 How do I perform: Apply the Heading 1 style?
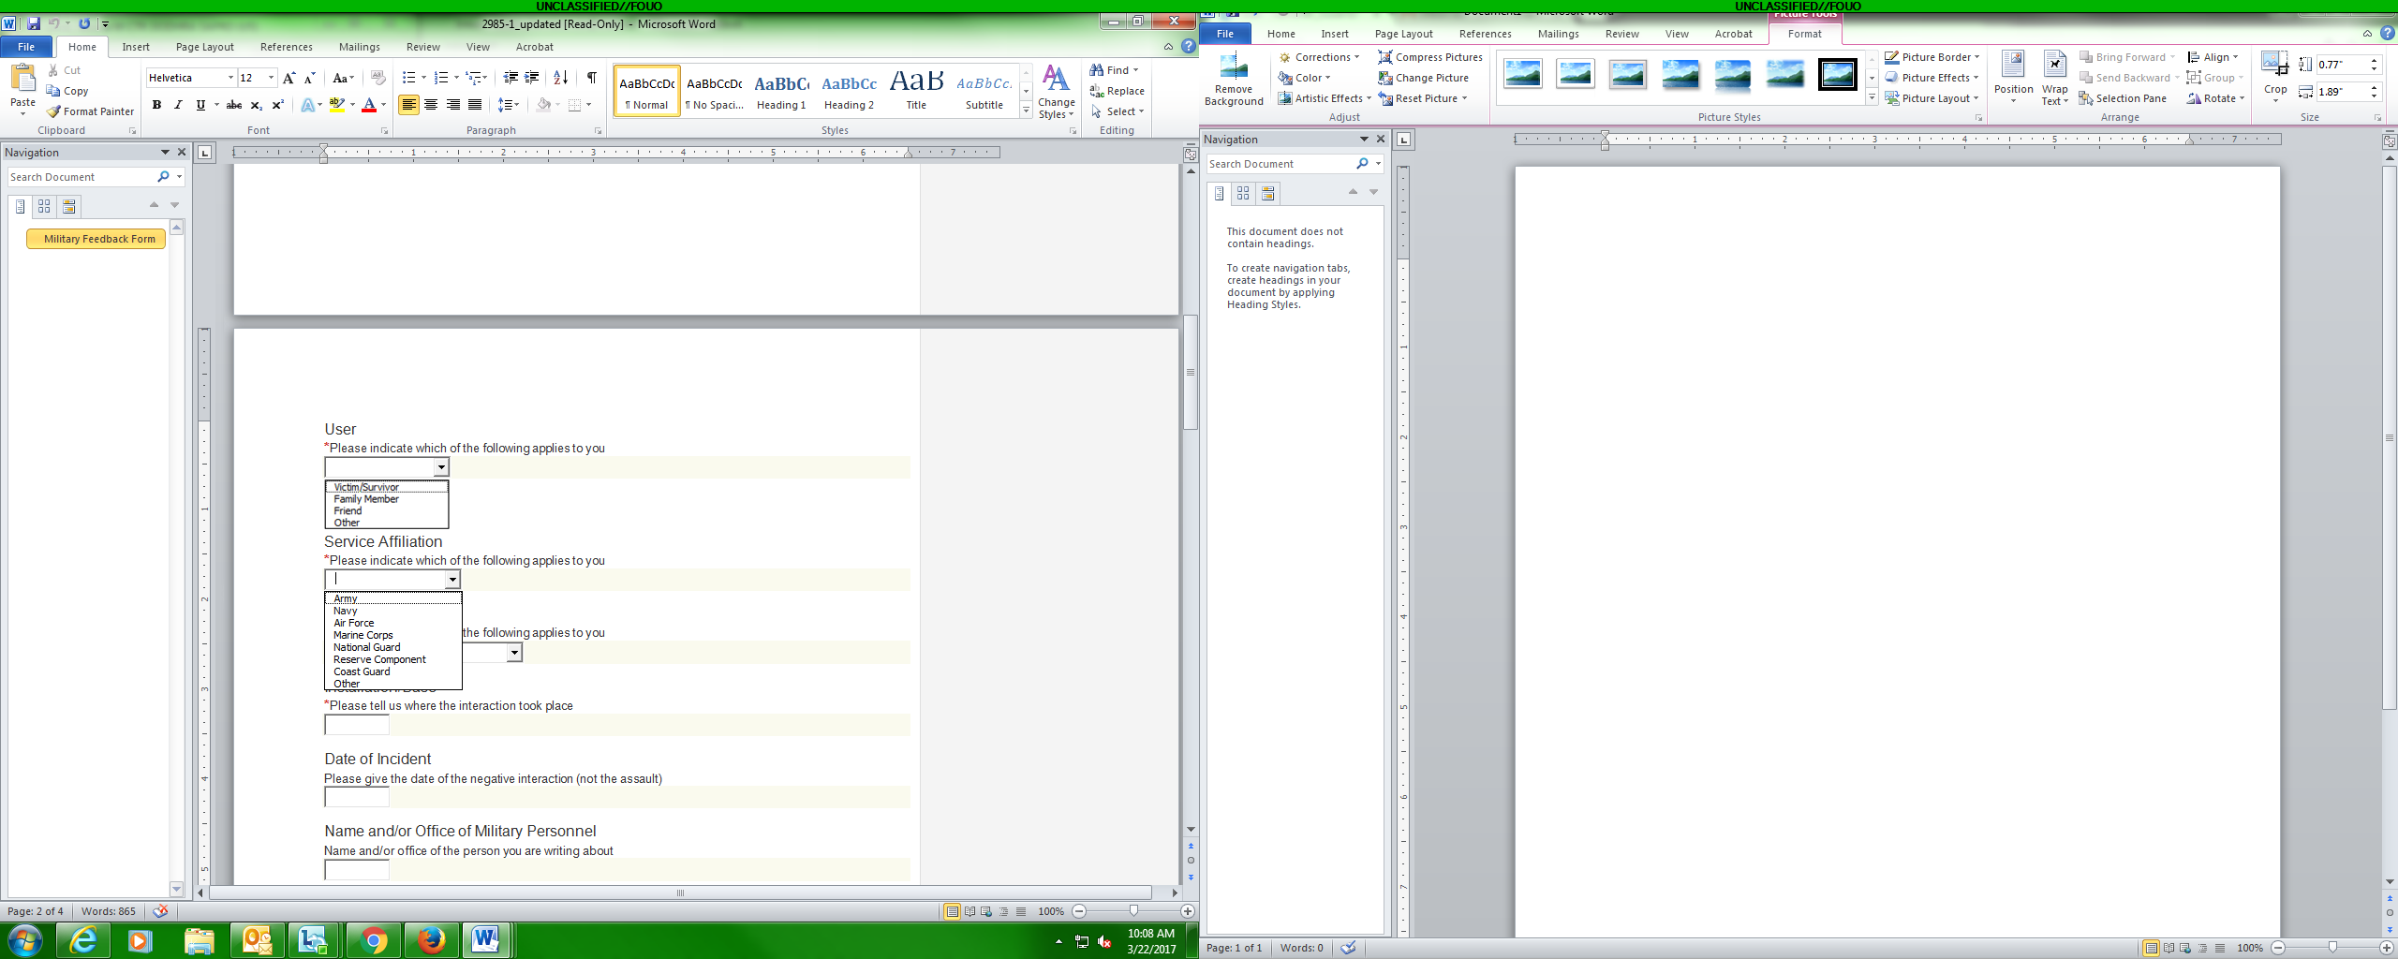(x=781, y=91)
